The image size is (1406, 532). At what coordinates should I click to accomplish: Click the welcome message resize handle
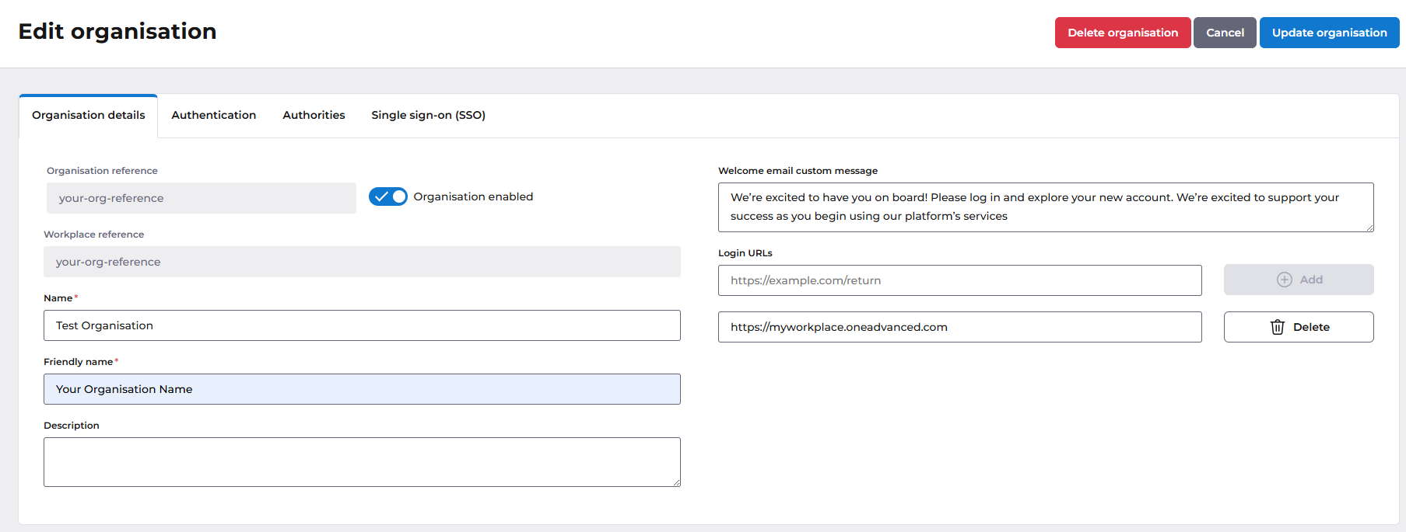pos(1369,228)
